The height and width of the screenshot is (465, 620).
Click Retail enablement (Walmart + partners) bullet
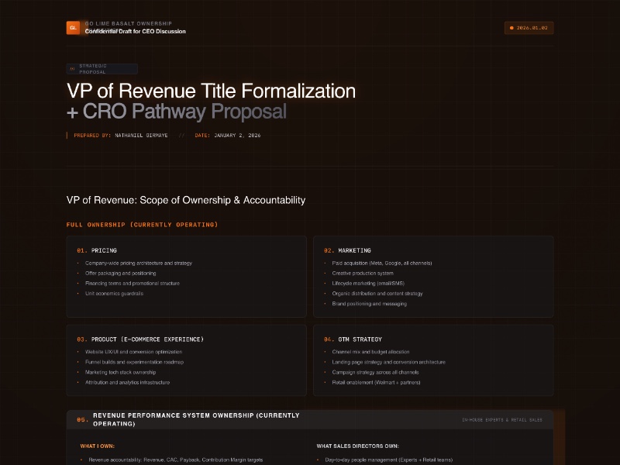[377, 382]
